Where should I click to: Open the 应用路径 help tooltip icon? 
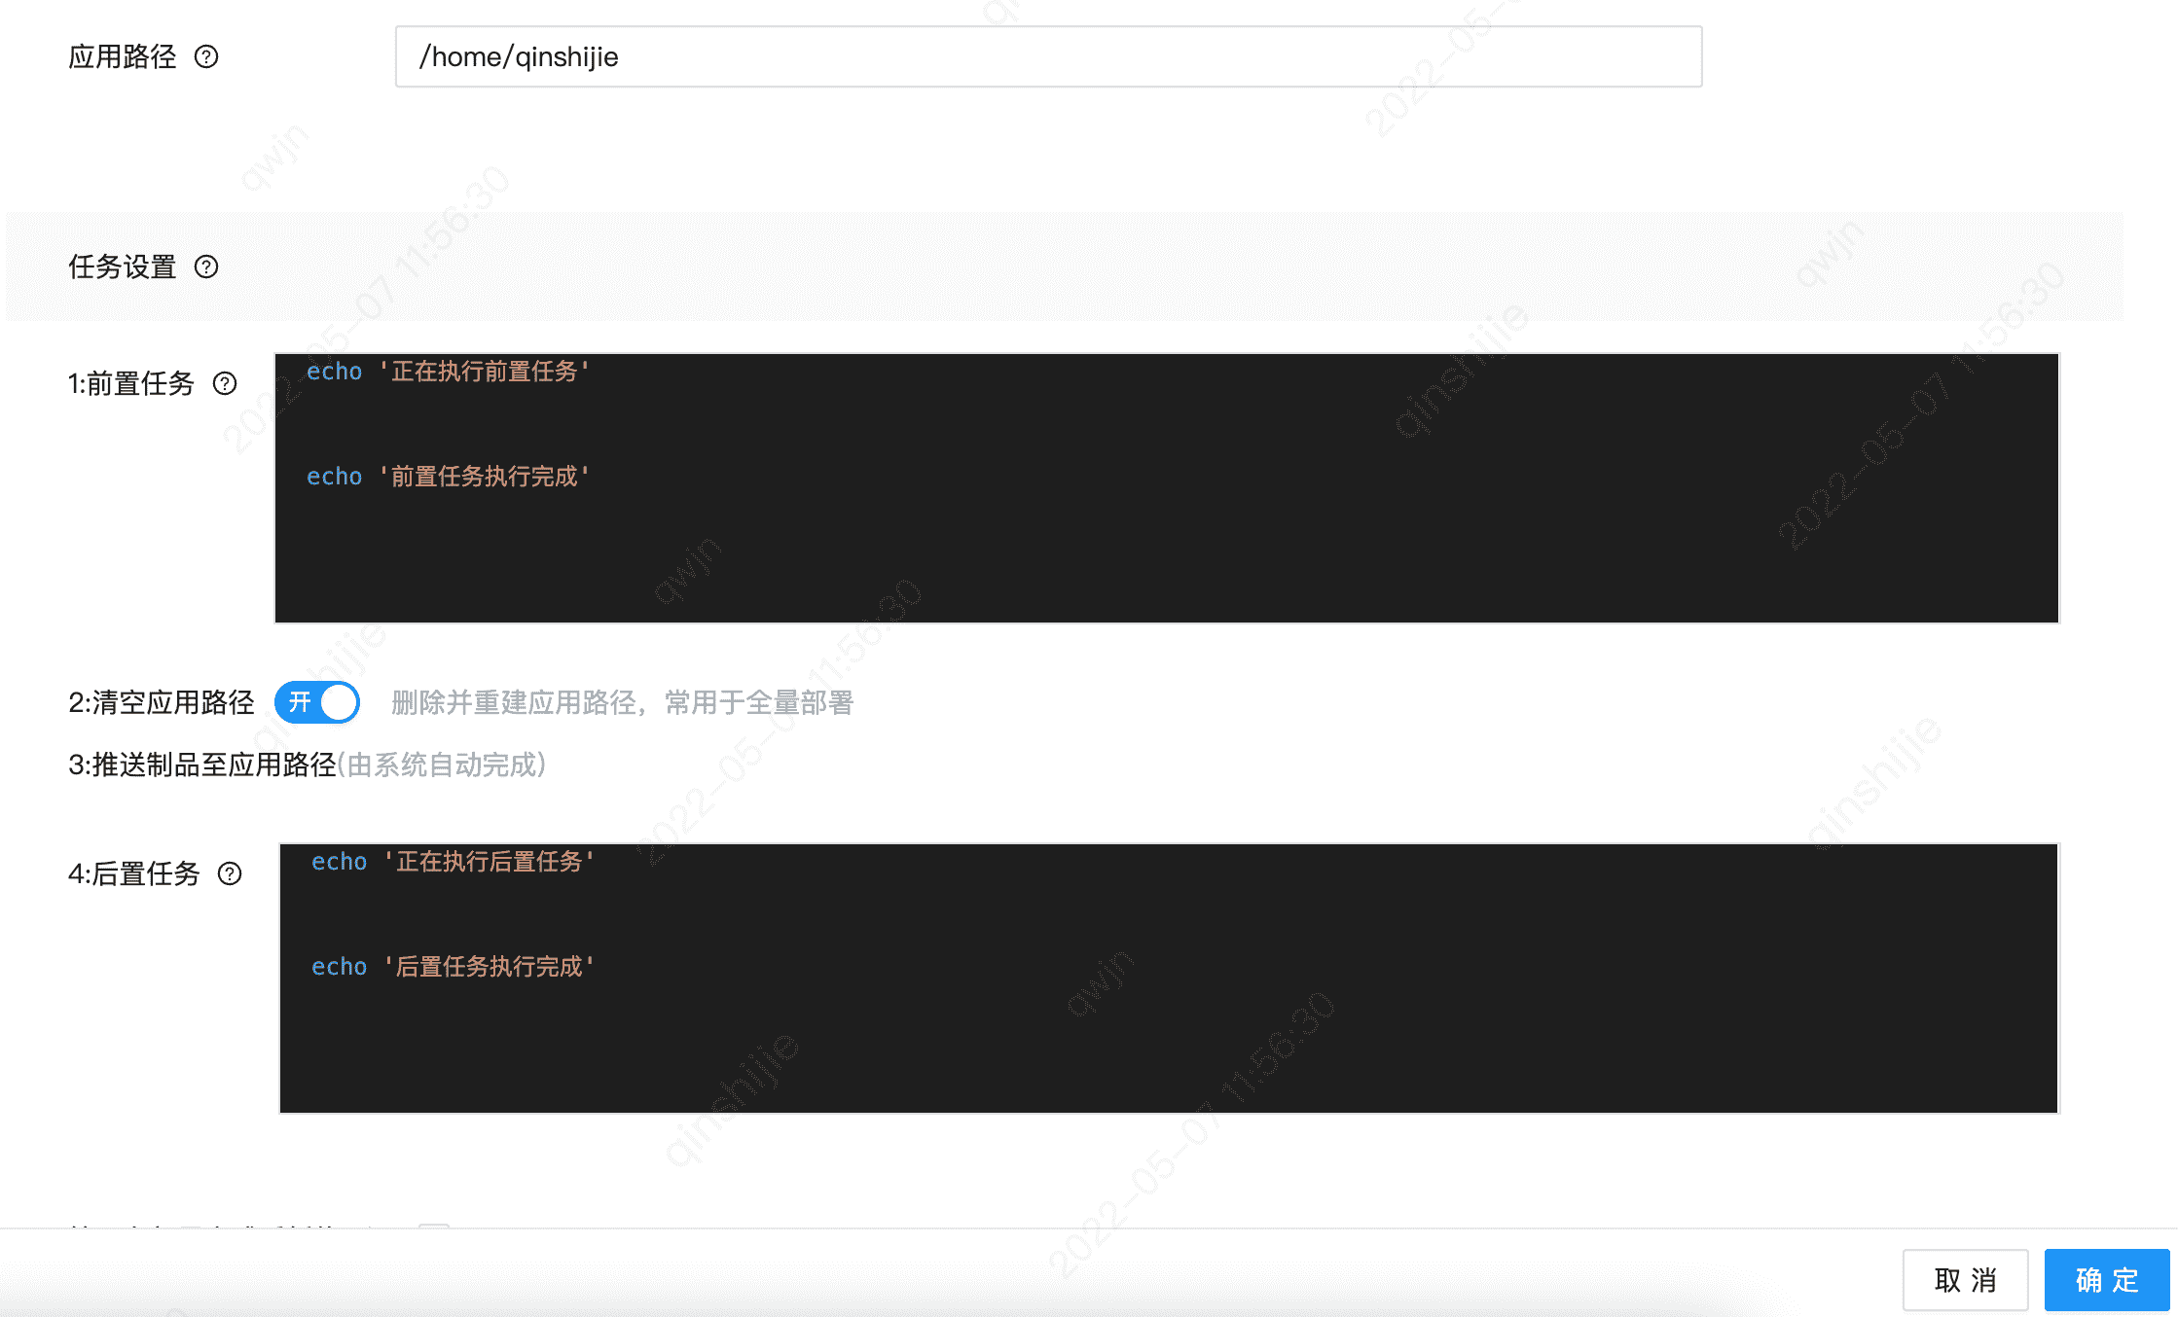[x=207, y=56]
